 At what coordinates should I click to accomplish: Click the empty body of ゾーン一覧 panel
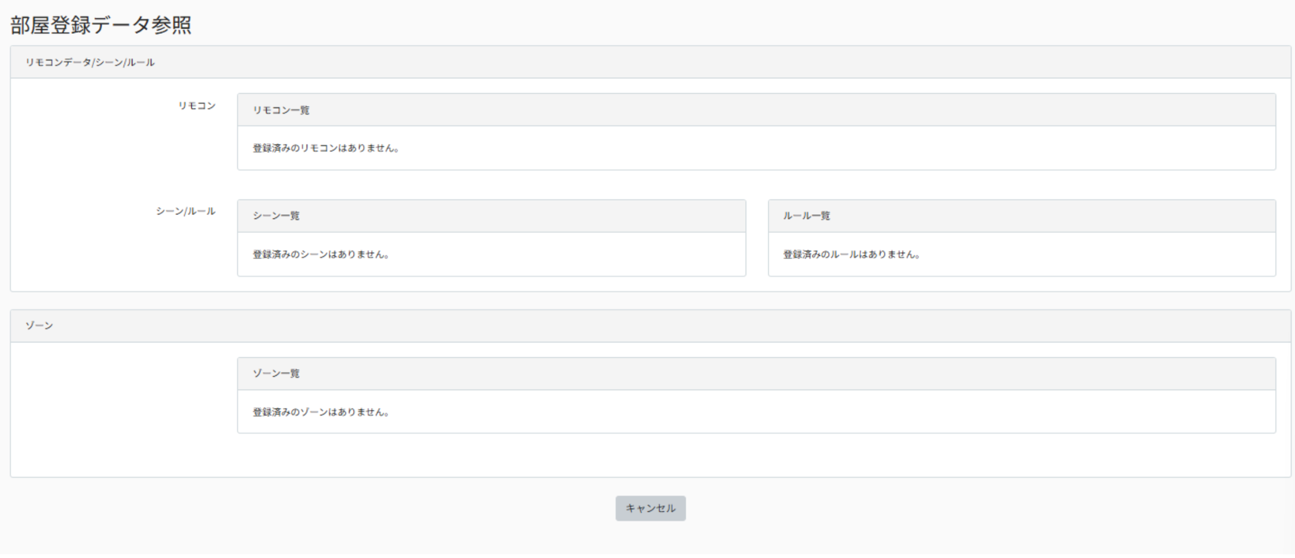pyautogui.click(x=831, y=412)
